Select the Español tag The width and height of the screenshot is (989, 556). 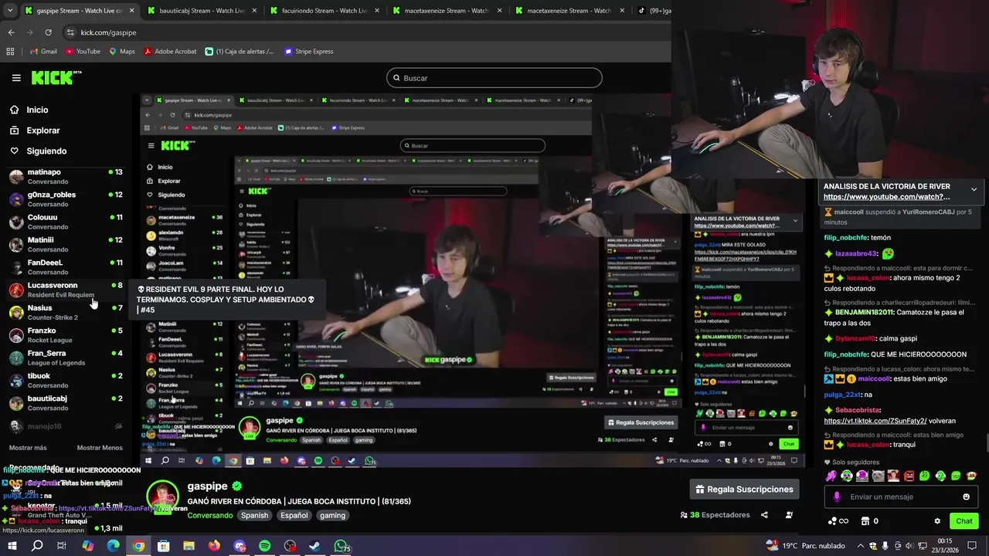point(294,515)
